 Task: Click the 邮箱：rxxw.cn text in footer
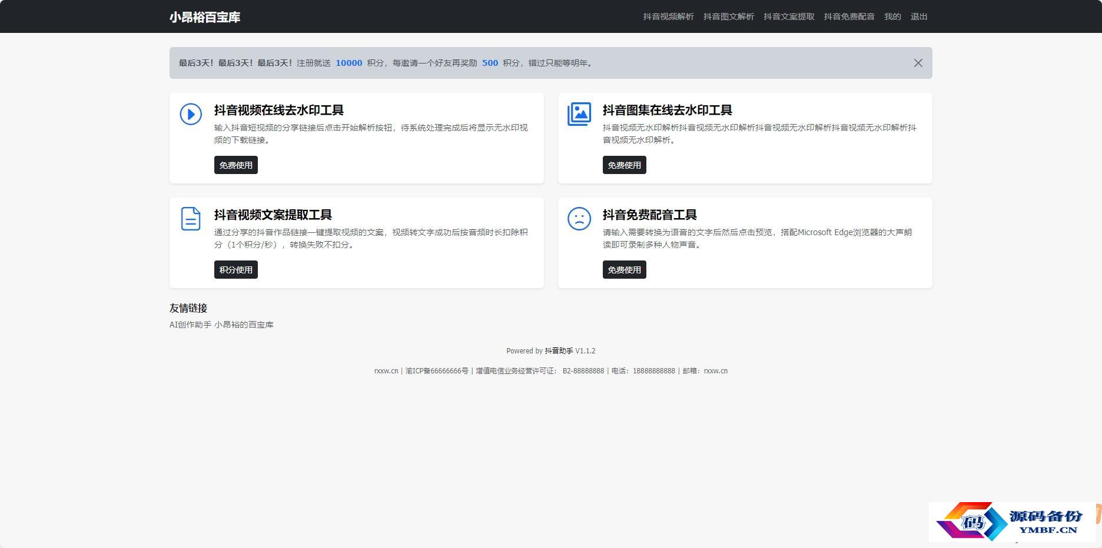tap(705, 371)
